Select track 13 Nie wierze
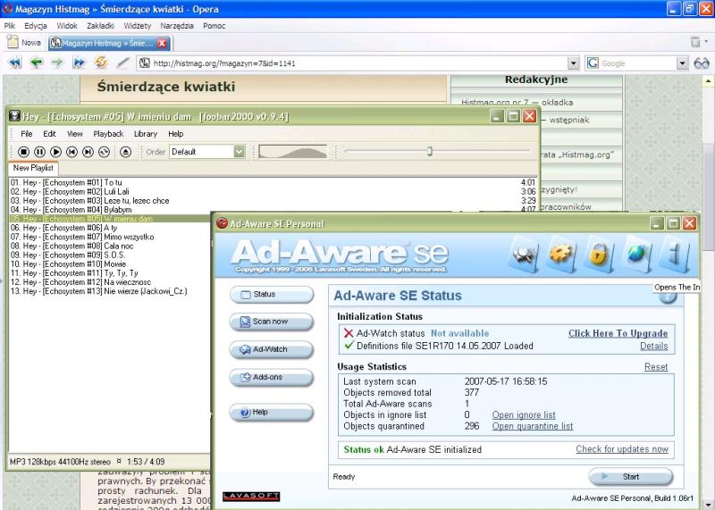 (x=109, y=291)
